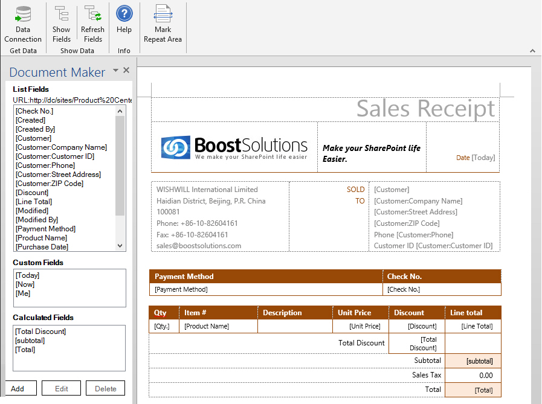The image size is (542, 404).
Task: Select [subtotal] in Calculated Fields
Action: point(30,341)
